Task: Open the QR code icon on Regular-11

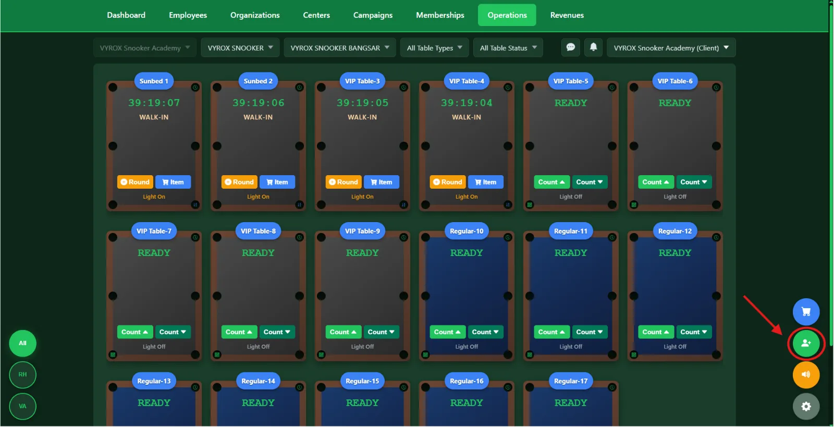Action: tap(530, 355)
